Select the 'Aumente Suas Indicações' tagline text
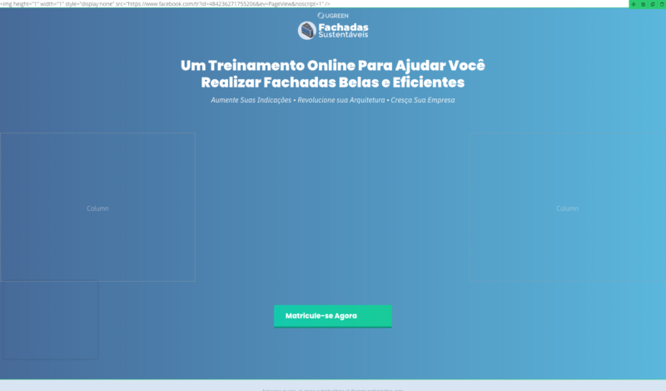The image size is (666, 391). [x=251, y=101]
